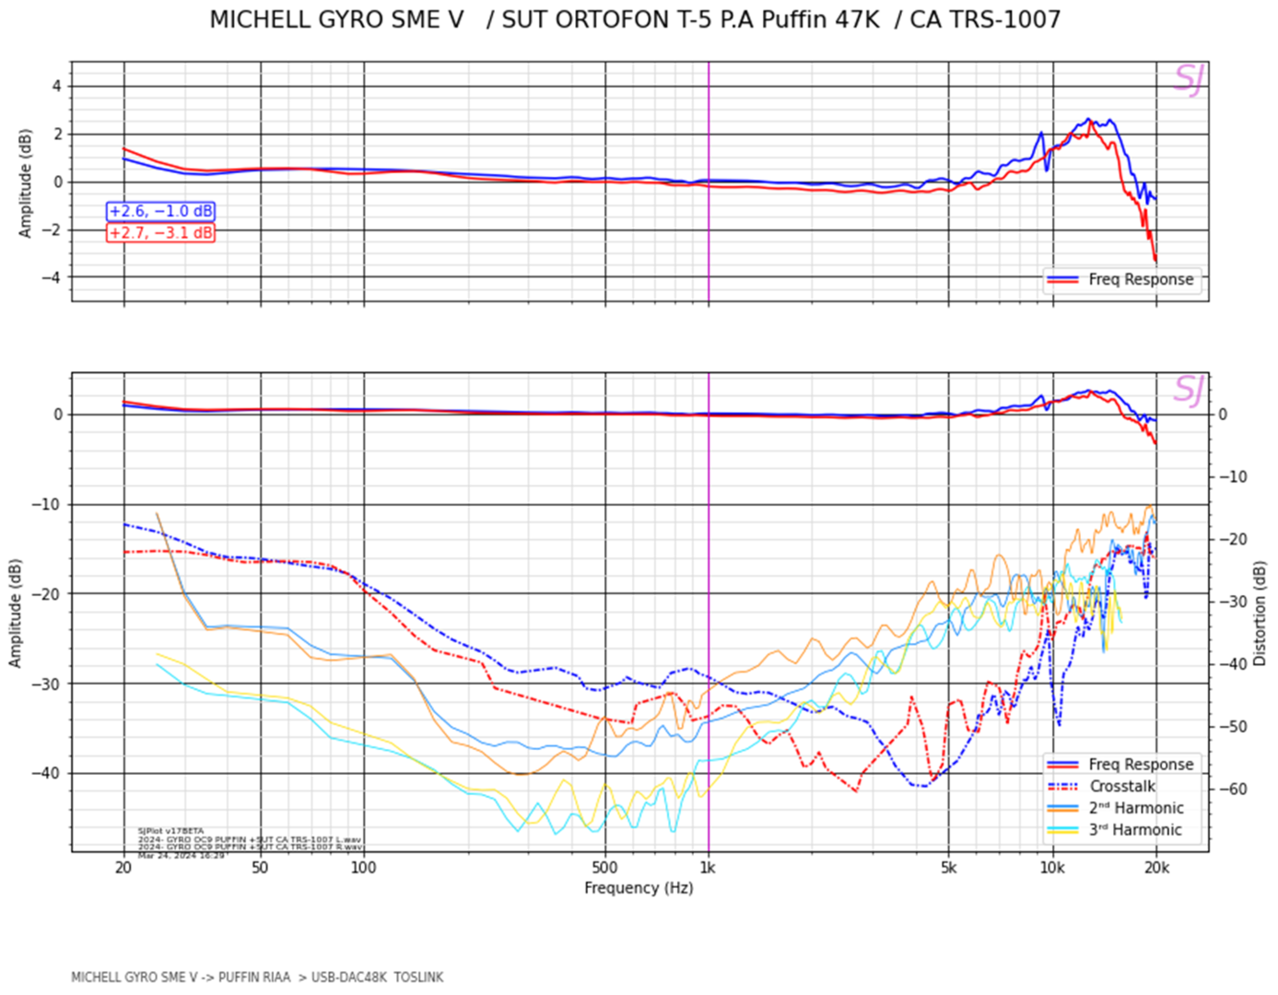Click the Crosstalk dash-dot line sample in legend
This screenshot has height=995, width=1278.
click(x=1062, y=787)
